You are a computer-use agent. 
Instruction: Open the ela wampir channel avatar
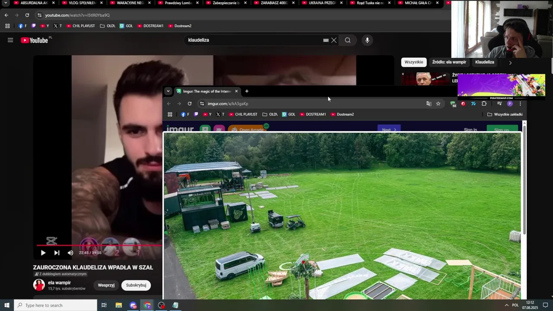tap(39, 285)
